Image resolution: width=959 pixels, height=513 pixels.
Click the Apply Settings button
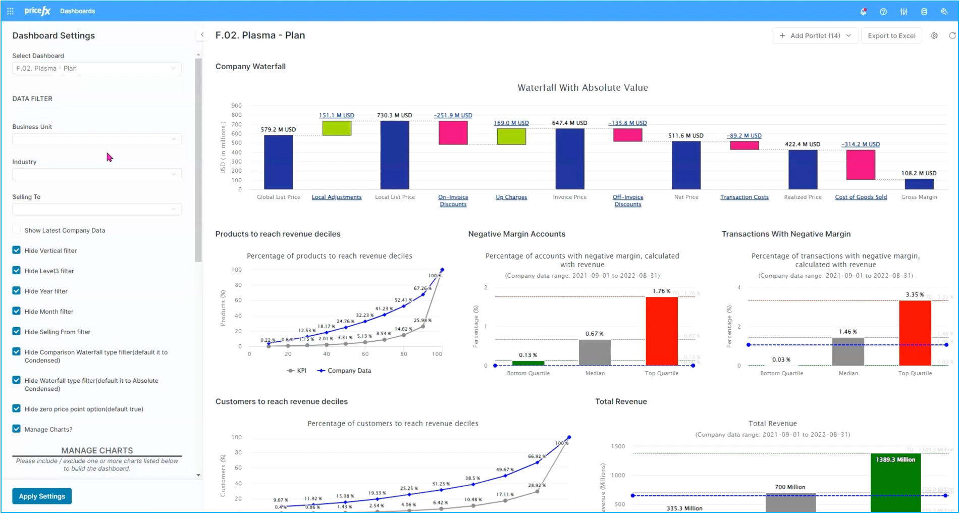(42, 496)
